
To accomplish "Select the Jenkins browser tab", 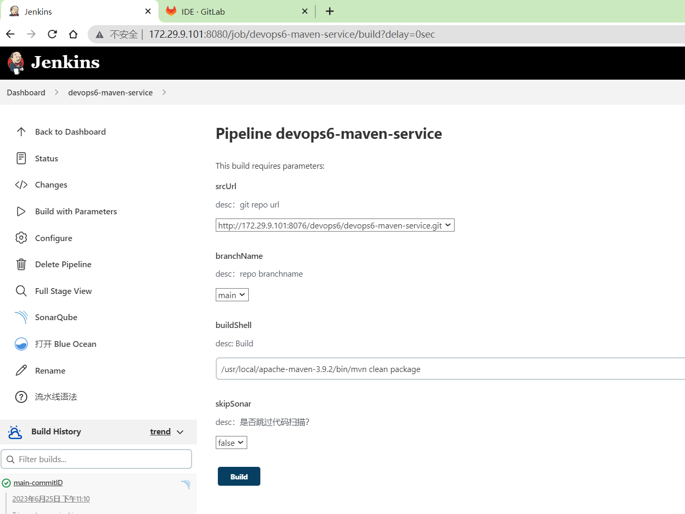I will (80, 12).
